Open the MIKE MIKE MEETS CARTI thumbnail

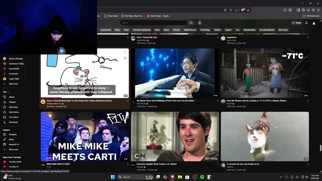pyautogui.click(x=85, y=137)
